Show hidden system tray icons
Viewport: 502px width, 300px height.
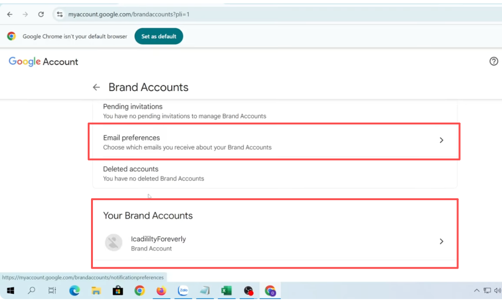click(x=477, y=291)
